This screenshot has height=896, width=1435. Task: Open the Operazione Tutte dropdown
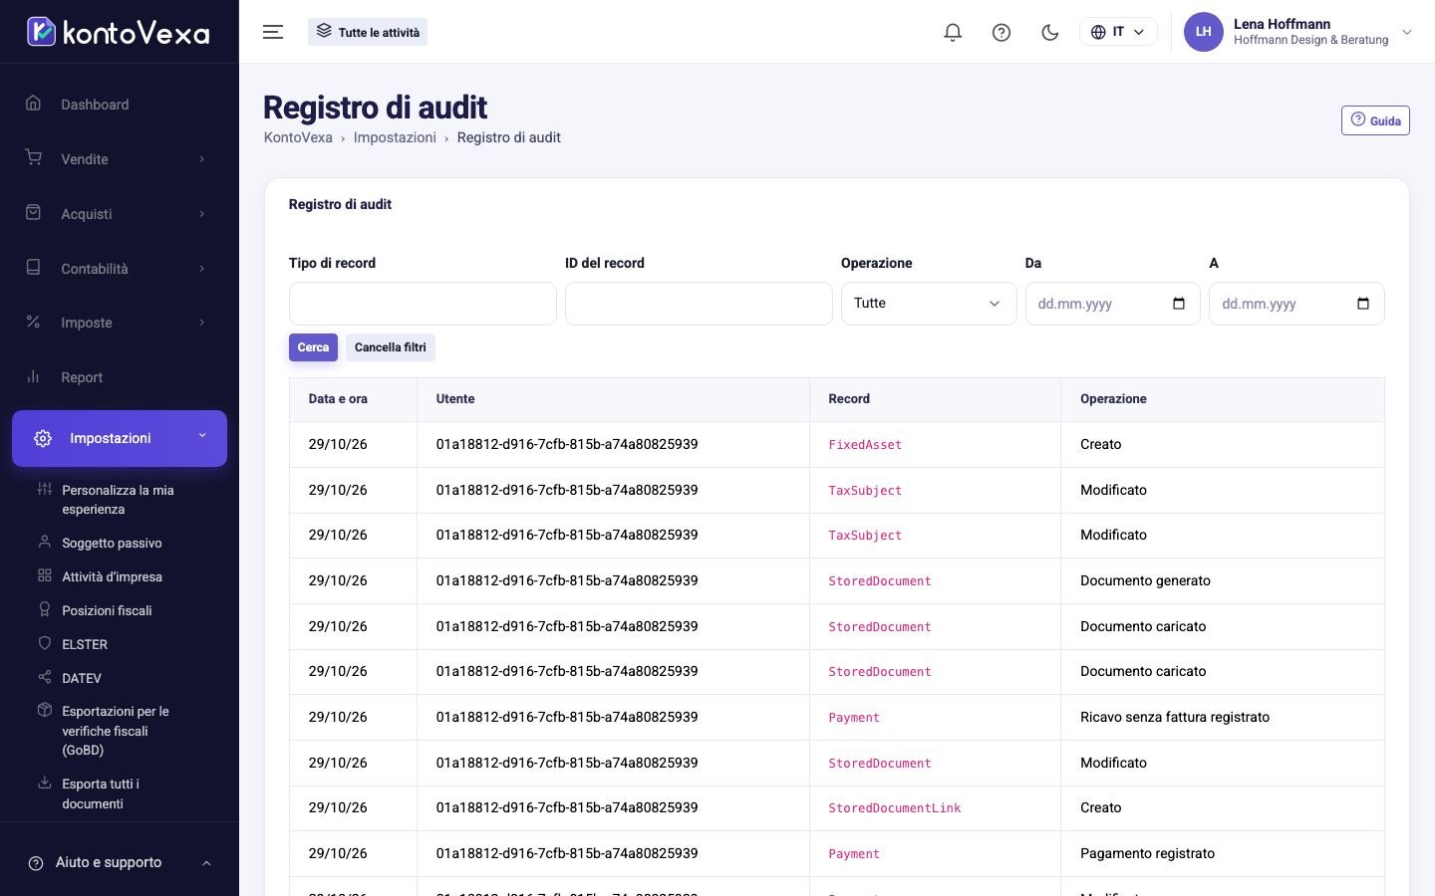tap(929, 304)
